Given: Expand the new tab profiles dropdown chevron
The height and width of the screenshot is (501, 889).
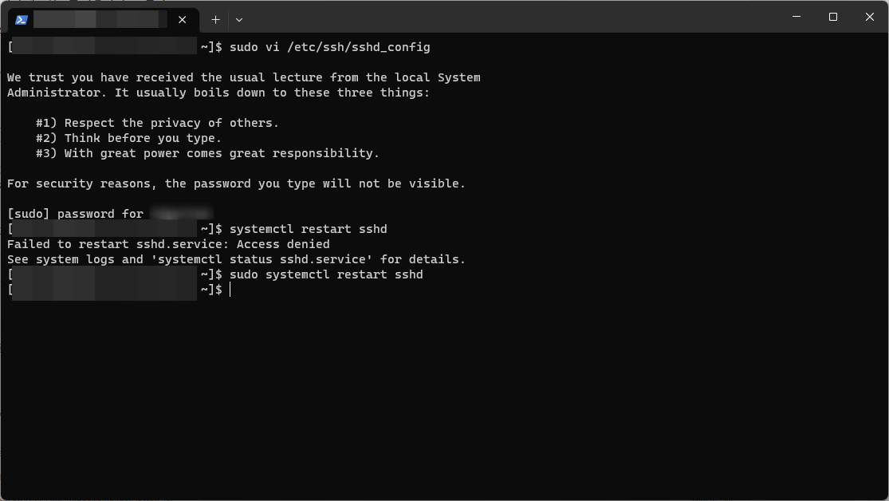Looking at the screenshot, I should pos(239,20).
